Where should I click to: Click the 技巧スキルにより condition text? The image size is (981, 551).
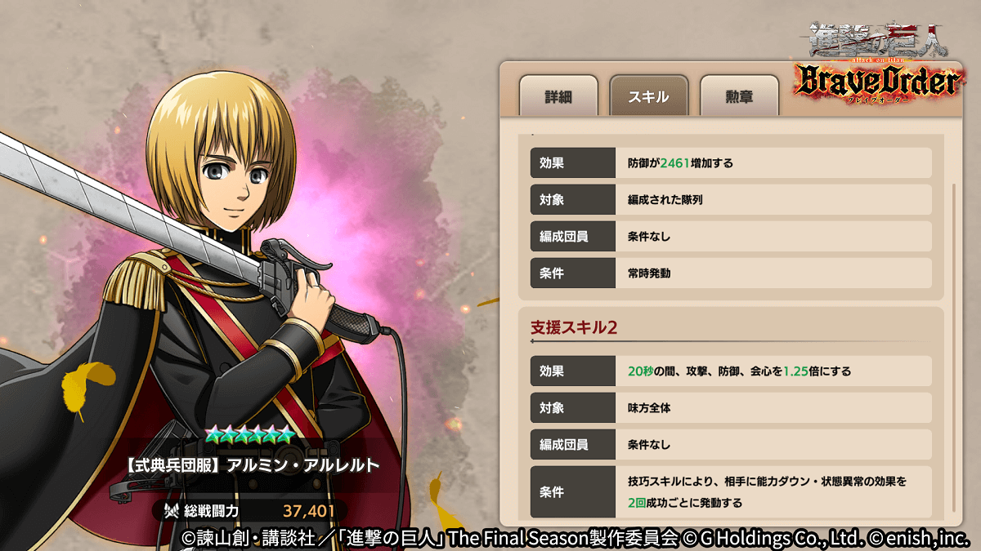[x=767, y=492]
